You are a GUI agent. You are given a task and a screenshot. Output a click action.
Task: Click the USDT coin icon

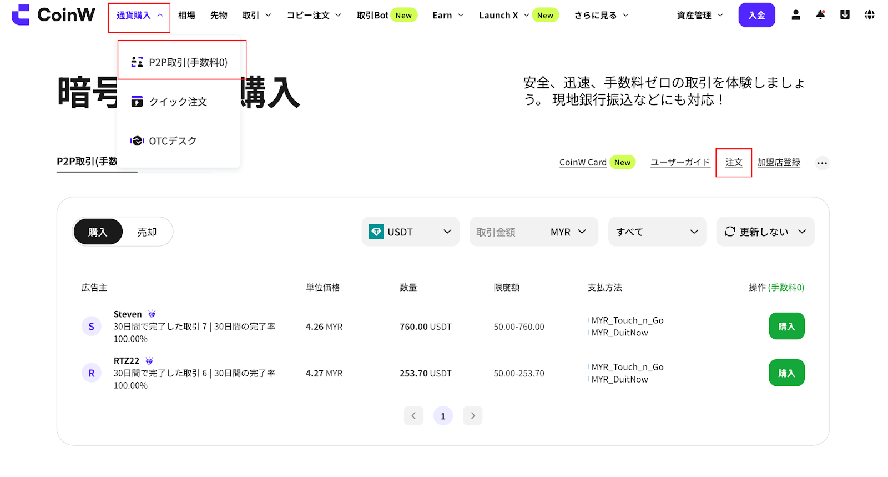[x=376, y=232]
